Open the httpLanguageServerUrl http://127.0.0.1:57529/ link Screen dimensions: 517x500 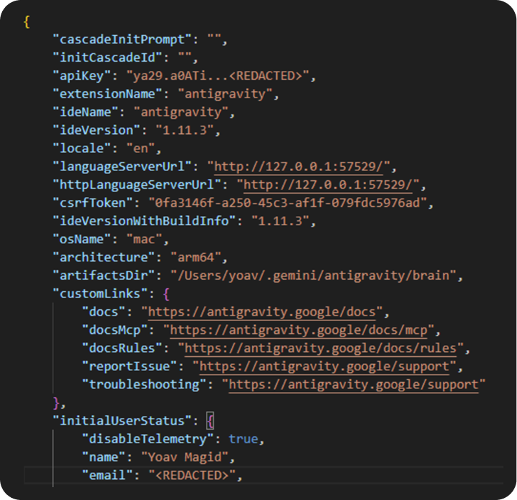pyautogui.click(x=328, y=185)
